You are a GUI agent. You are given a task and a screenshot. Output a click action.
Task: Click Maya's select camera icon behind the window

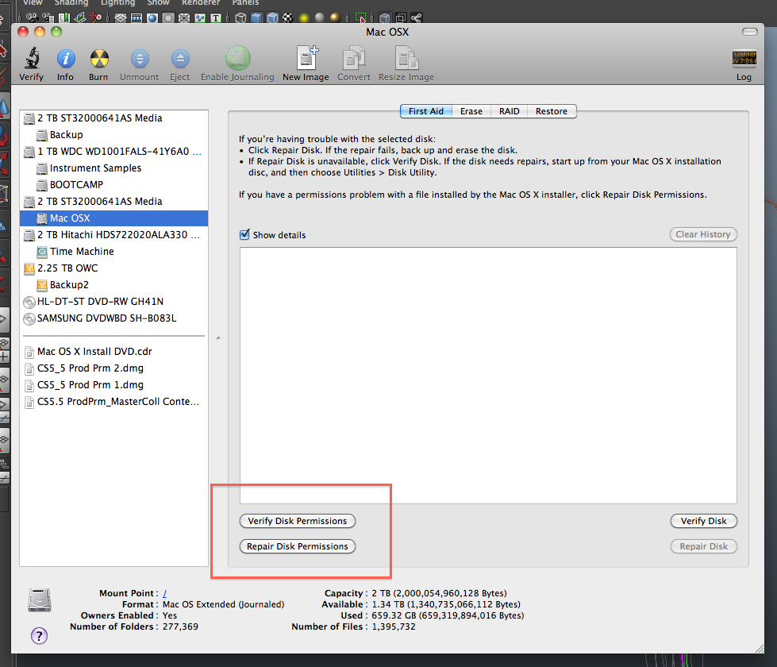pos(33,17)
